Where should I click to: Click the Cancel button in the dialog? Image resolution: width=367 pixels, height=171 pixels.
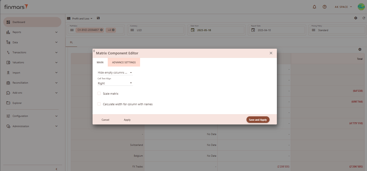[105, 120]
